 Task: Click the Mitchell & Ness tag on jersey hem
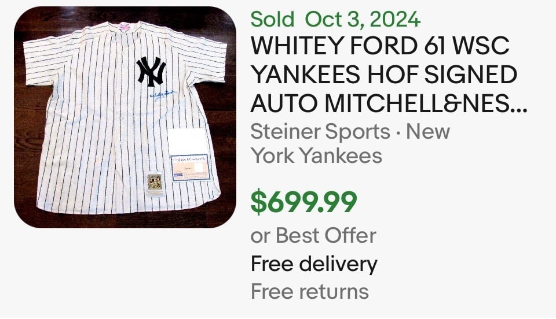click(155, 182)
